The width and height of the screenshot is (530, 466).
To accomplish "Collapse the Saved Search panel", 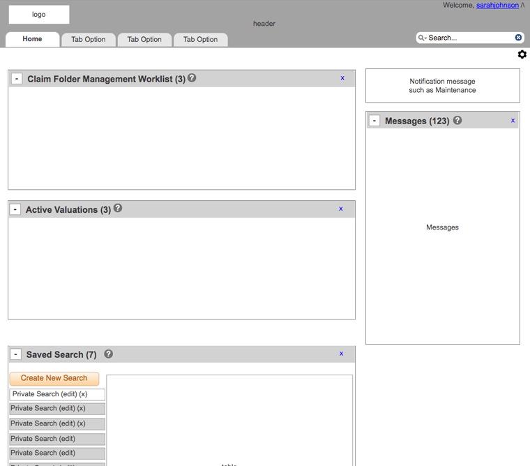I will [x=15, y=354].
